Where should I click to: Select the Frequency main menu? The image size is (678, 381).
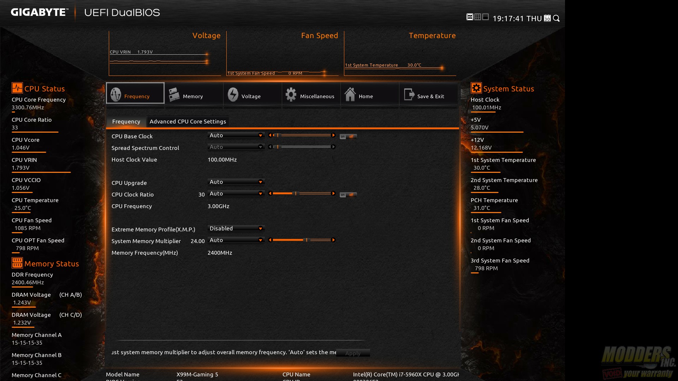pos(135,93)
